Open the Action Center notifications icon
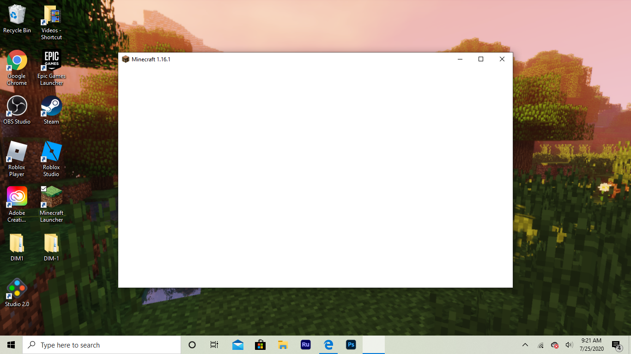 pyautogui.click(x=616, y=345)
